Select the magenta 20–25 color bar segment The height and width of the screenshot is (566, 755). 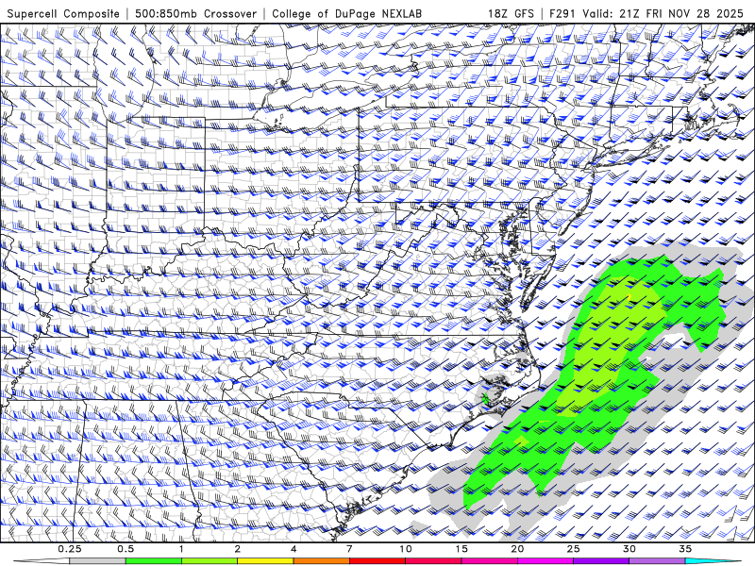pyautogui.click(x=545, y=561)
